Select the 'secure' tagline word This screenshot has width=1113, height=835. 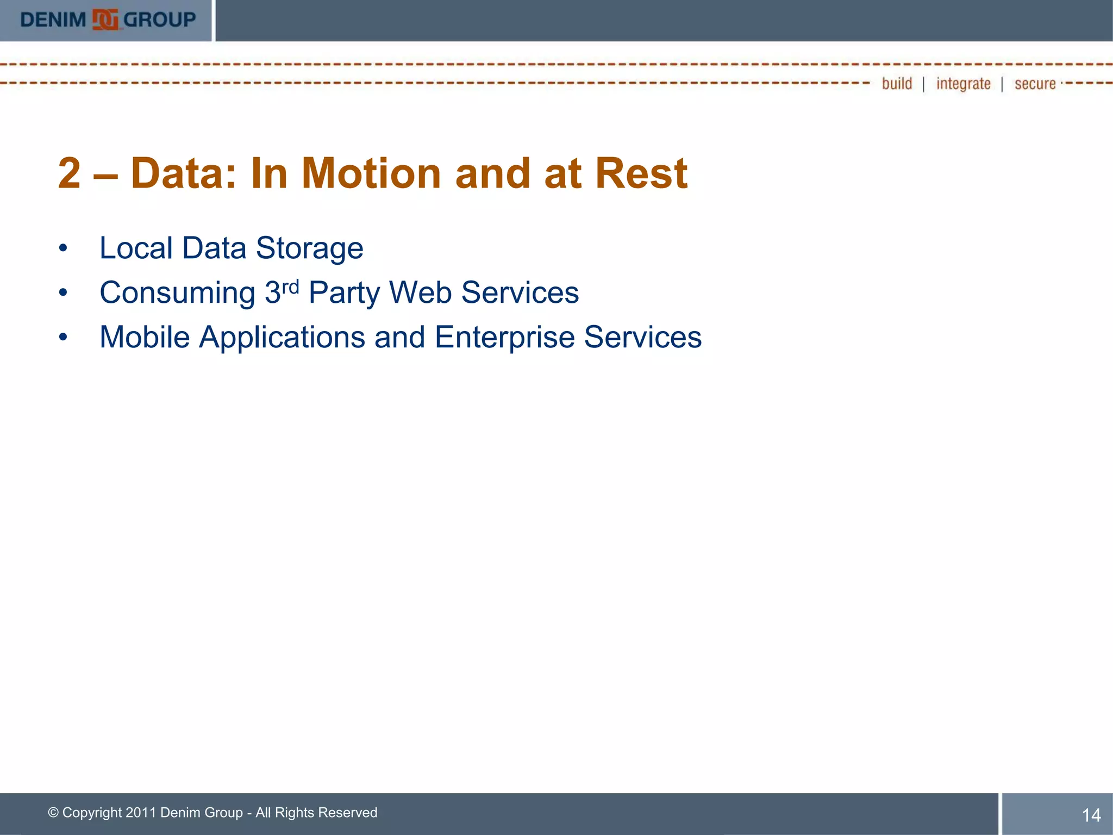click(x=1035, y=84)
